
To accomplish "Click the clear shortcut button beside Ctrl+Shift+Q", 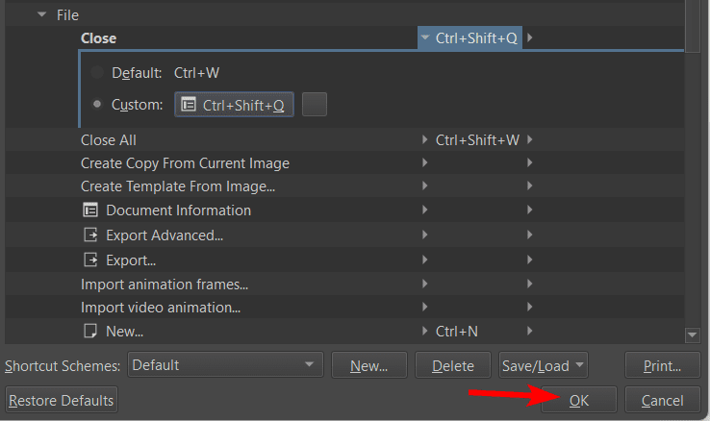I will (315, 105).
